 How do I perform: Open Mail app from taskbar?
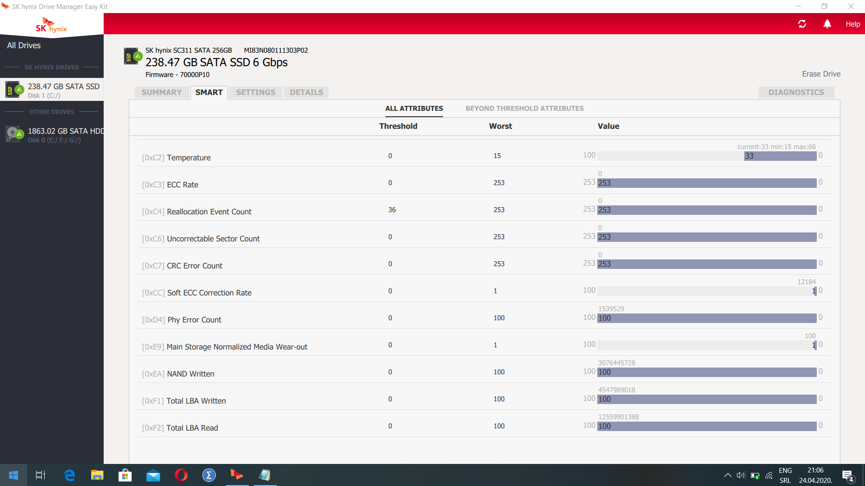(153, 475)
